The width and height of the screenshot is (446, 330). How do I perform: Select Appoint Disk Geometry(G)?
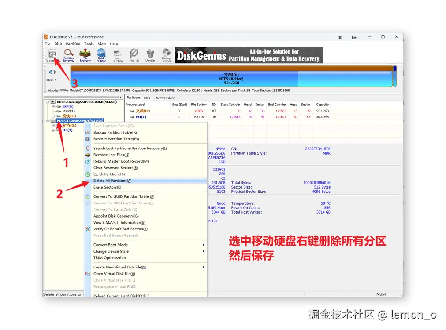click(145, 216)
